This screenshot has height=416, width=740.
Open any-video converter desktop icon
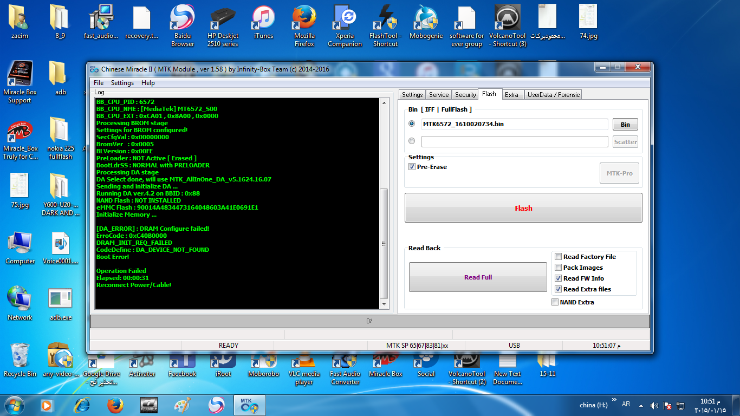[x=60, y=360]
